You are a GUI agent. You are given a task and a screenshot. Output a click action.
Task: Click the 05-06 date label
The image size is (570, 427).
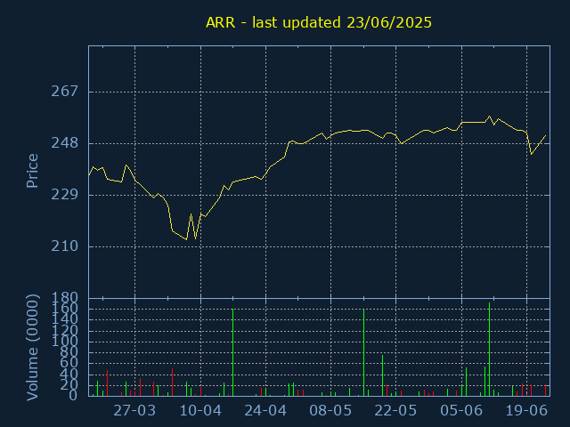461,411
